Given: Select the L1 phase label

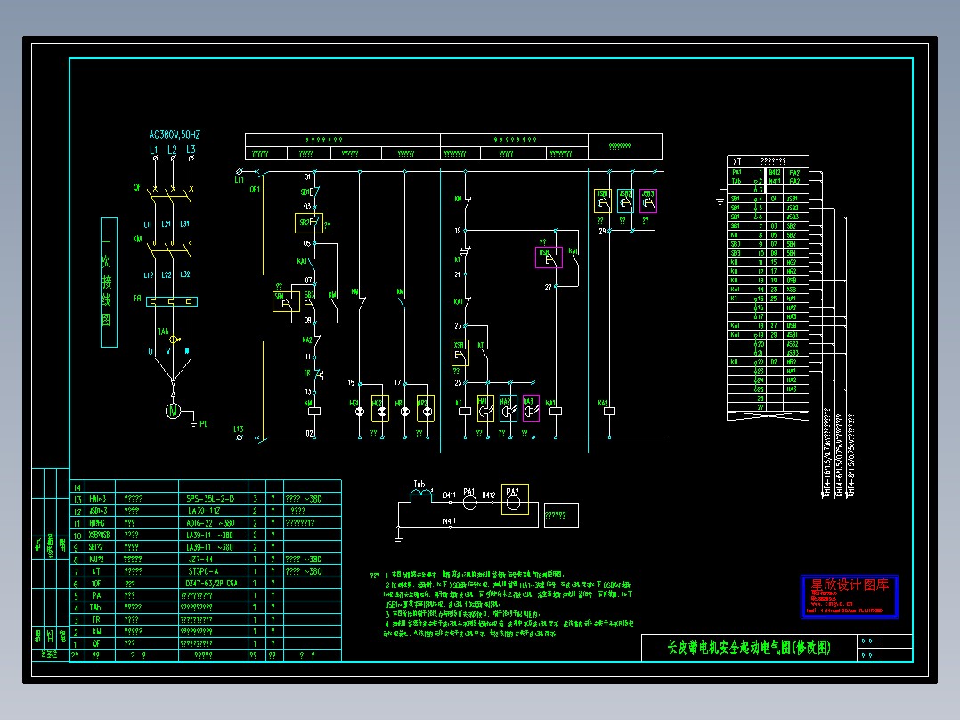Looking at the screenshot, I should (x=154, y=150).
